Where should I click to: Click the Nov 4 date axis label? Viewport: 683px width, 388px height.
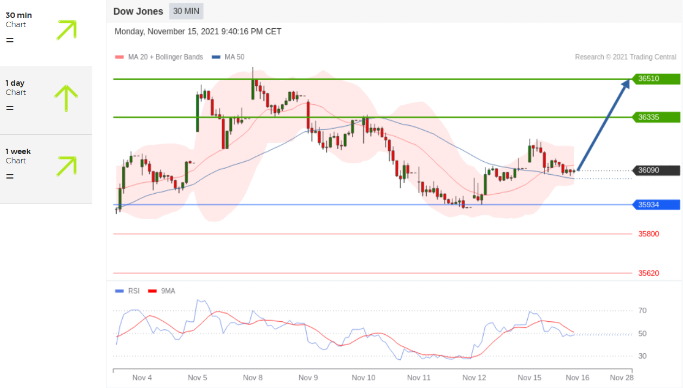click(142, 378)
